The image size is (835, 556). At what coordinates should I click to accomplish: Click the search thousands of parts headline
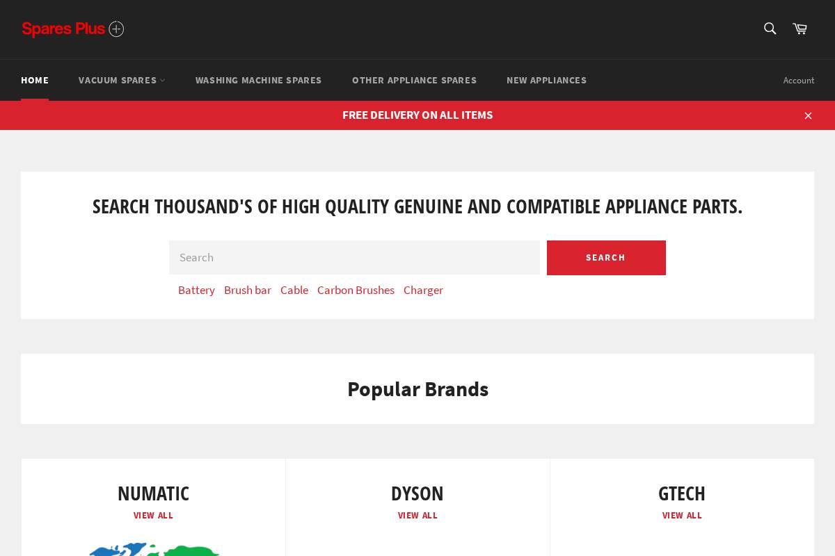click(417, 206)
